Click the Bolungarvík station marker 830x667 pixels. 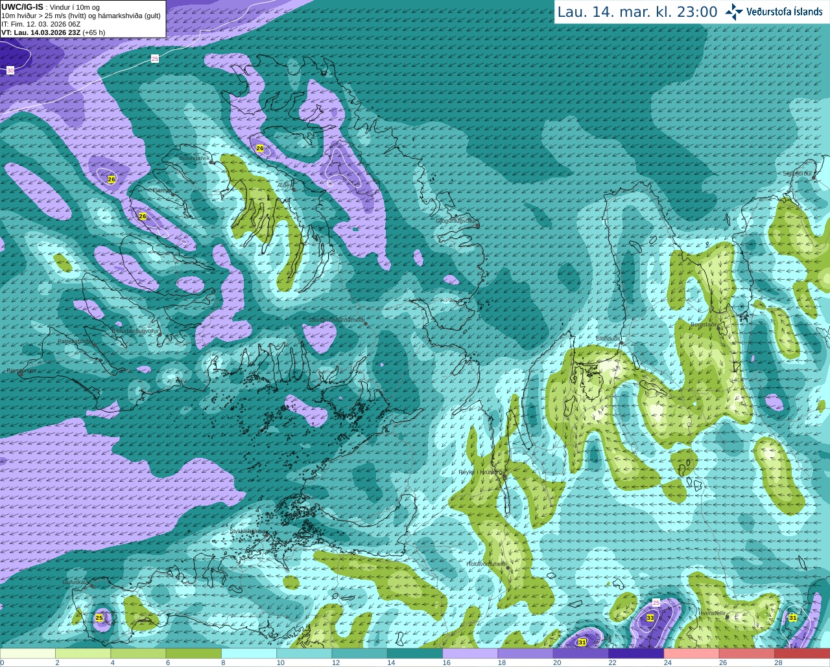212,162
